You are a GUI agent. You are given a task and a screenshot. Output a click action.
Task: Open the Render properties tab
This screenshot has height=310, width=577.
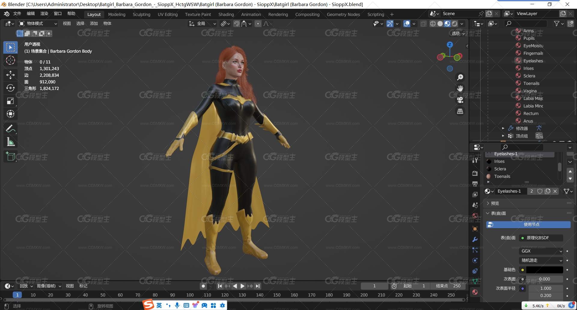point(475,173)
